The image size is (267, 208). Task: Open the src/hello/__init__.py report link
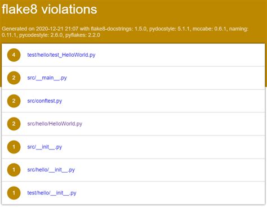coord(51,170)
